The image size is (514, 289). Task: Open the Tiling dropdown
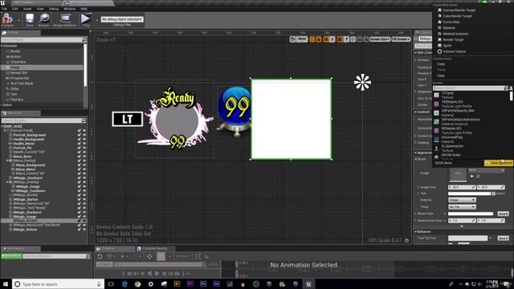click(462, 207)
